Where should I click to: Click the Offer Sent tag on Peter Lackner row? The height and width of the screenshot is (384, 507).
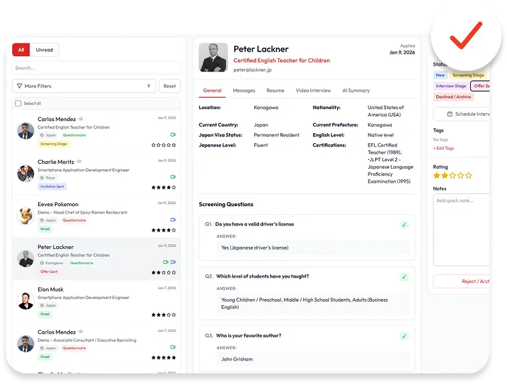click(x=49, y=272)
